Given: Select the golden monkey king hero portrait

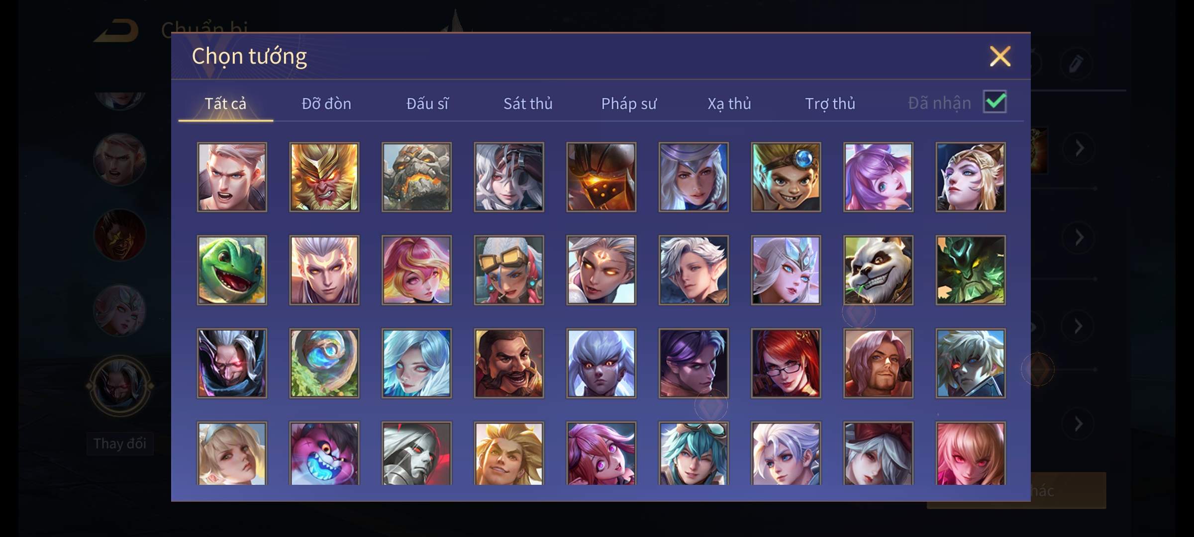Looking at the screenshot, I should 324,177.
